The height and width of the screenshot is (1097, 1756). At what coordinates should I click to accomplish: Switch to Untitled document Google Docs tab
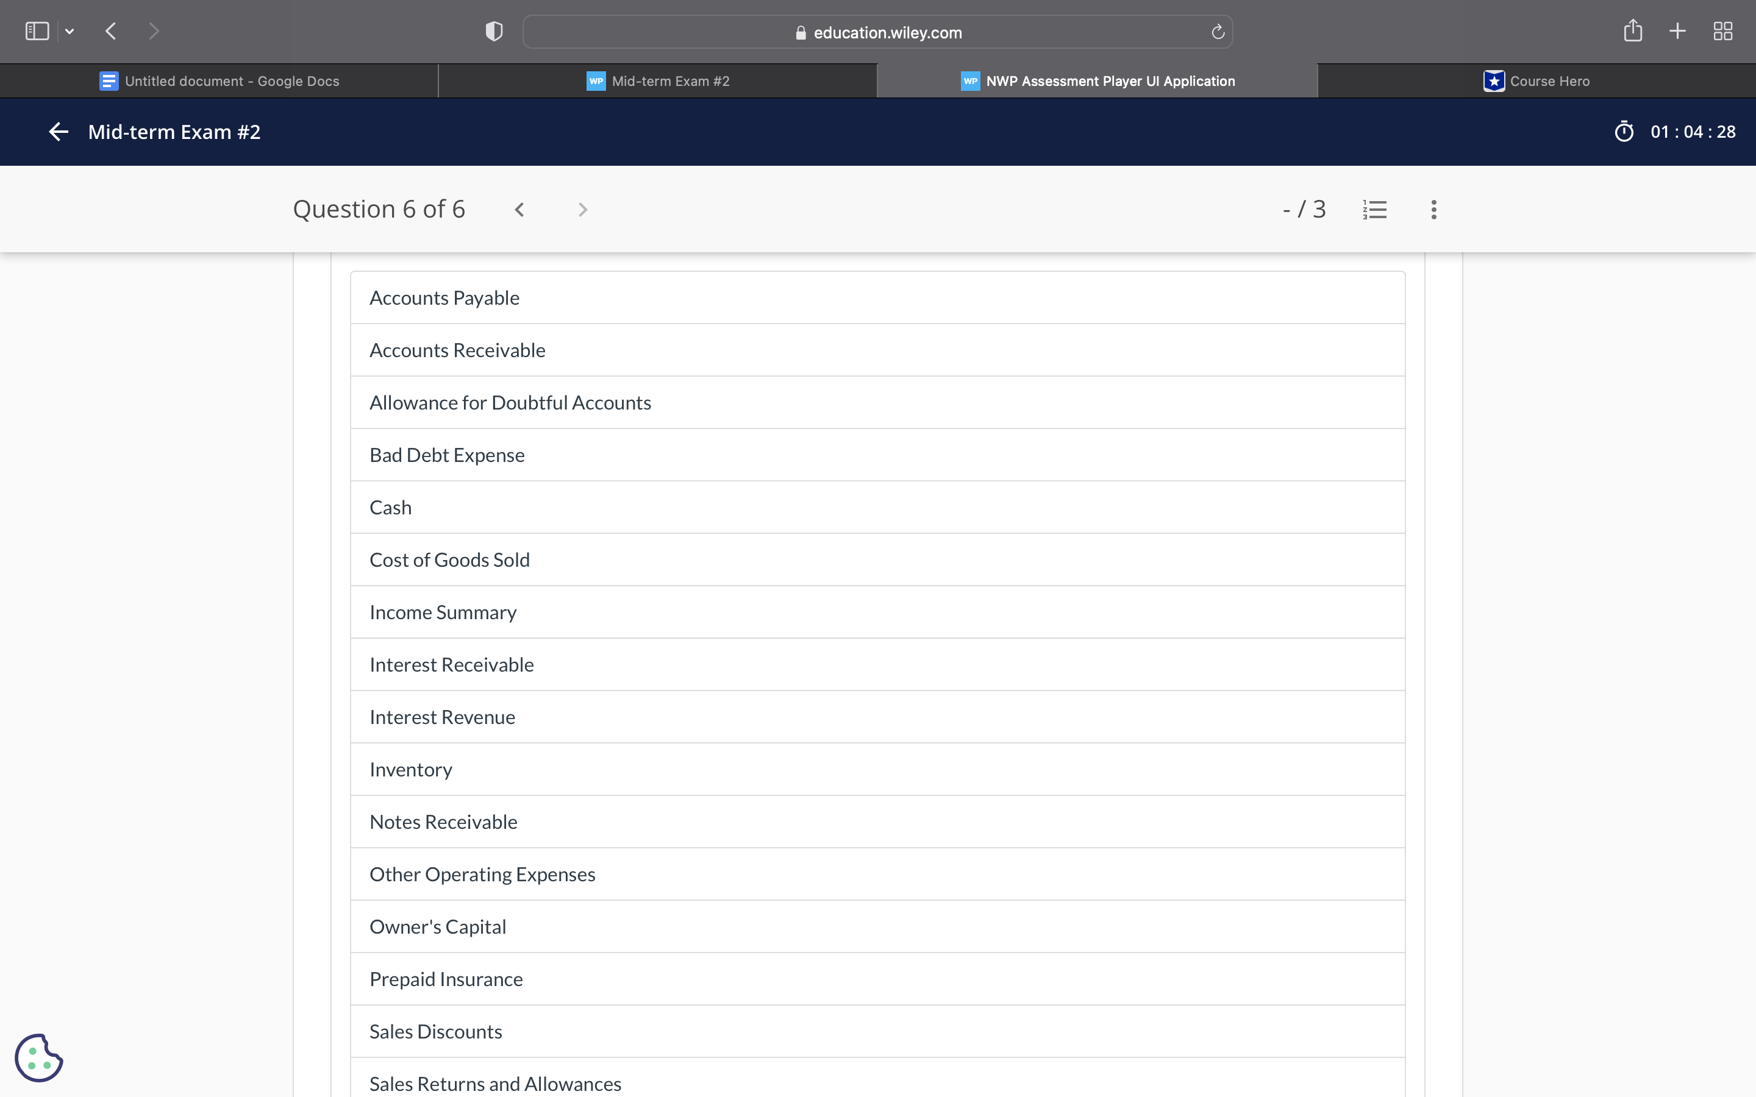219,81
